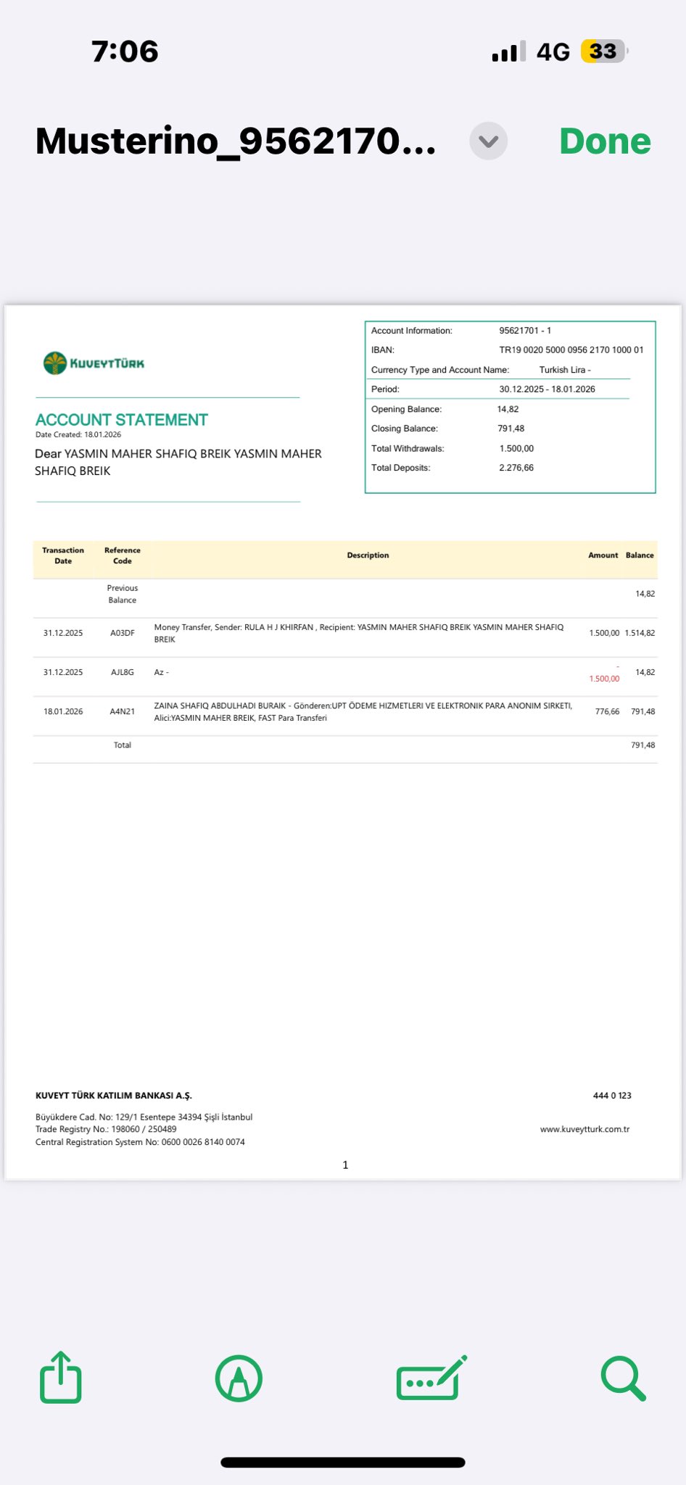Viewport: 686px width, 1485px height.
Task: Tap the clock showing 7:06
Action: pyautogui.click(x=125, y=51)
